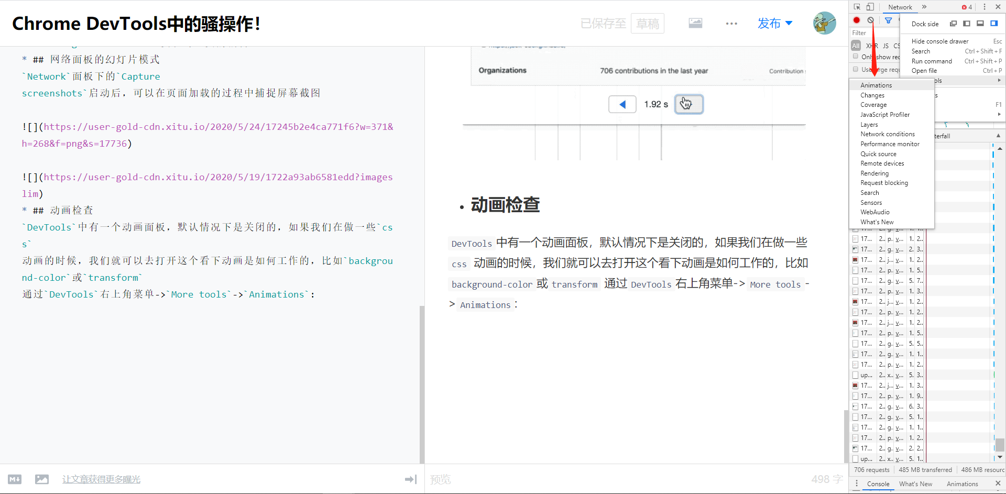This screenshot has height=494, width=1006.
Task: Expand the submenu arrow below F1
Action: pyautogui.click(x=999, y=114)
